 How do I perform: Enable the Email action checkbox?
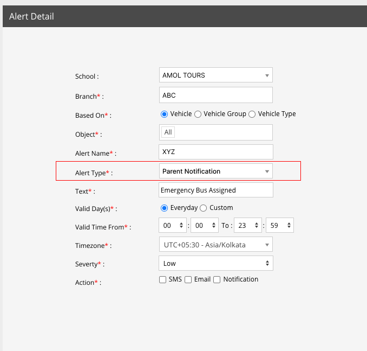(x=188, y=280)
